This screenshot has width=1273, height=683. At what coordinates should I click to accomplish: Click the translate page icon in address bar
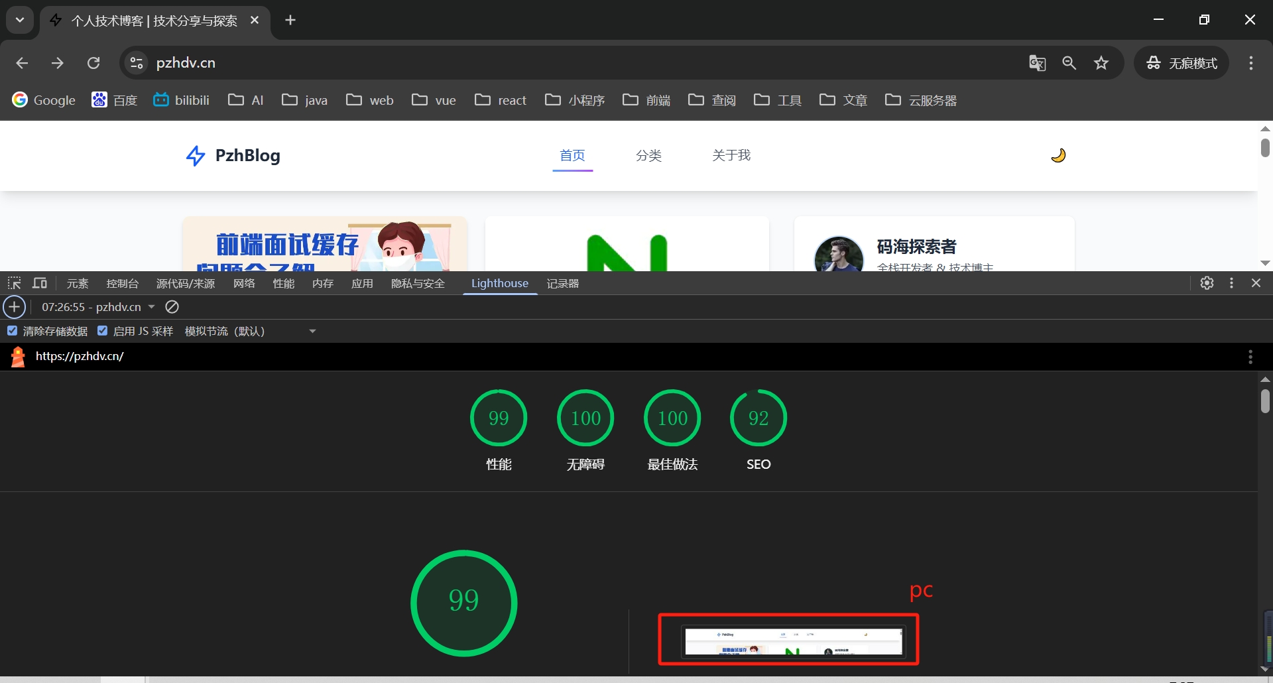1037,63
